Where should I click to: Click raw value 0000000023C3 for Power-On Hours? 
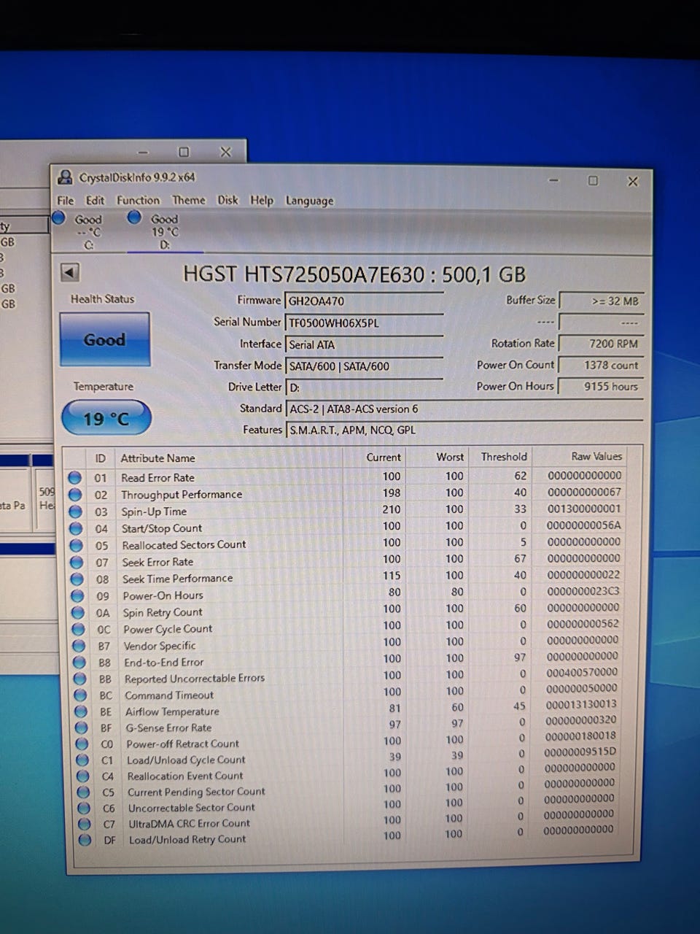583,591
